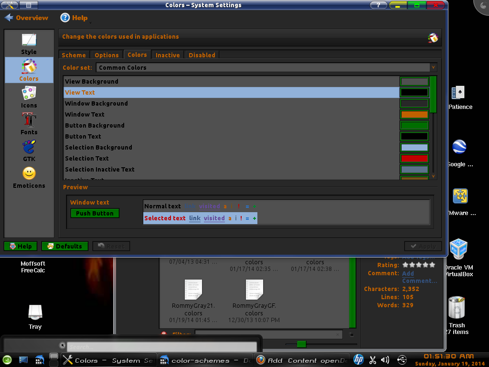Viewport: 489px width, 367px height.
Task: Change the Selection Background color swatch
Action: [x=414, y=147]
